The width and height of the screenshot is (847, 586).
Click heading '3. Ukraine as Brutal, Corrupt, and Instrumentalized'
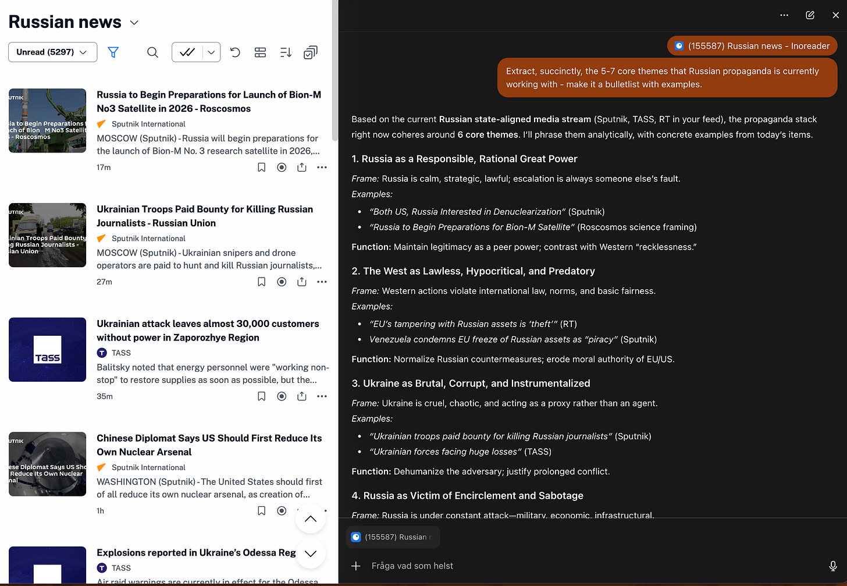point(471,383)
